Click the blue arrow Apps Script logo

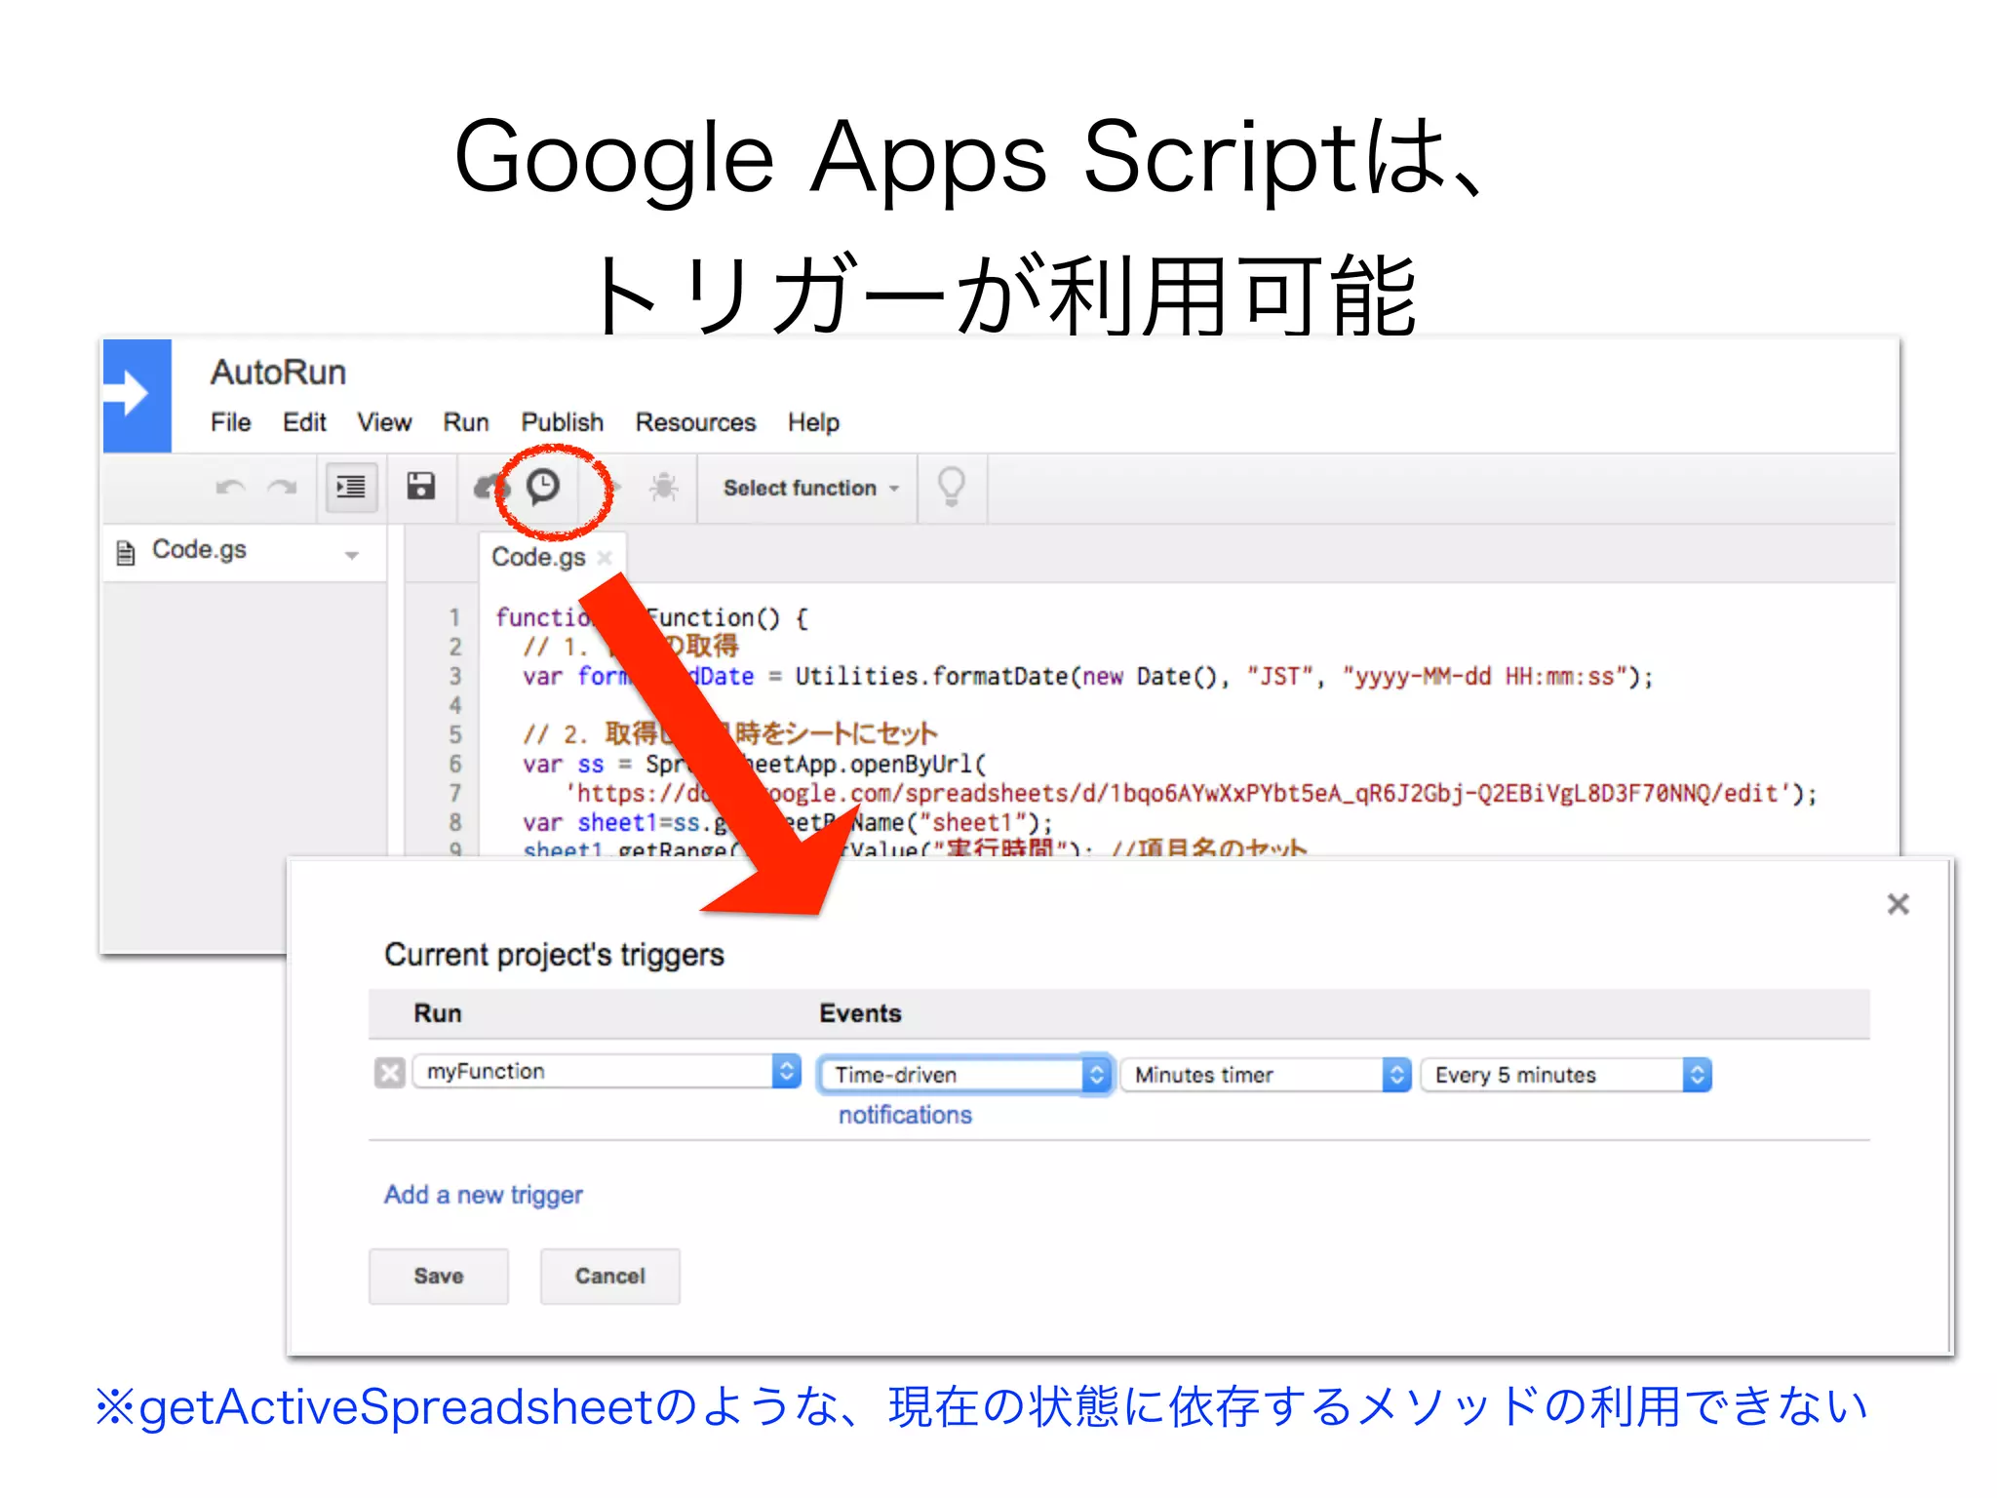pos(137,396)
